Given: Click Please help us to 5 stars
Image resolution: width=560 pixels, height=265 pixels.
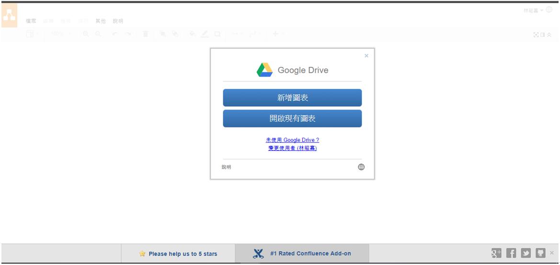Looking at the screenshot, I should click(x=183, y=254).
